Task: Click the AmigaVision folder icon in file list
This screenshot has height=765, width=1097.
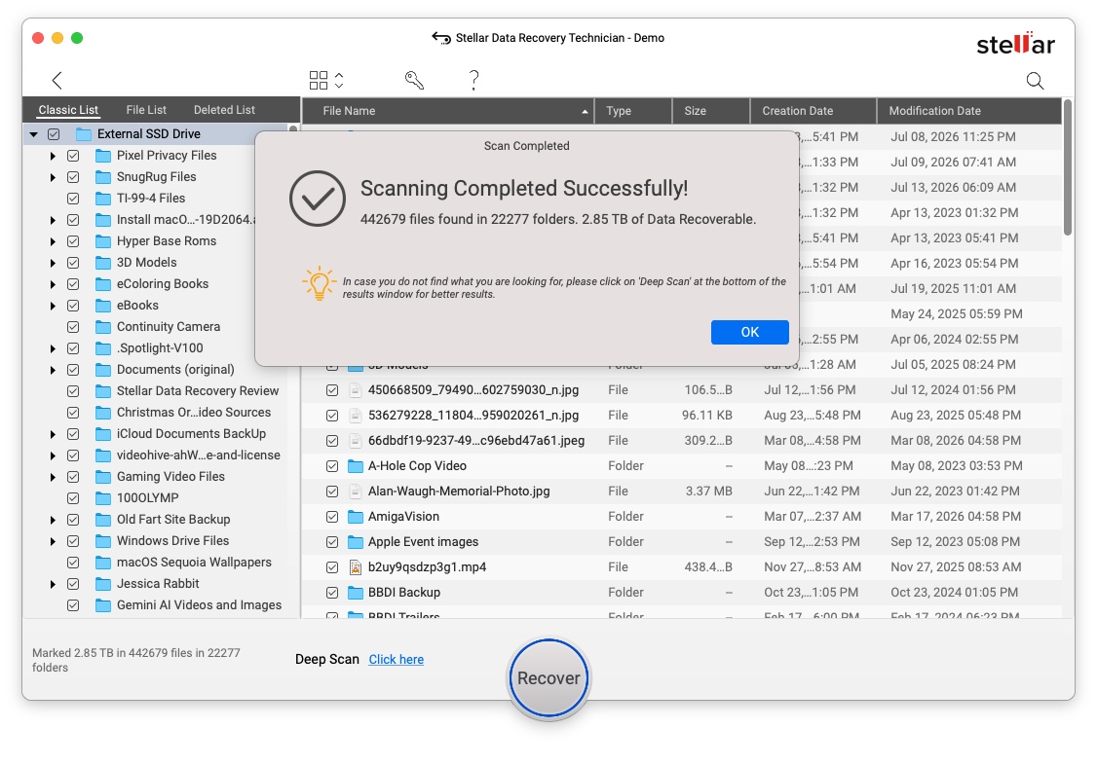Action: pos(356,517)
